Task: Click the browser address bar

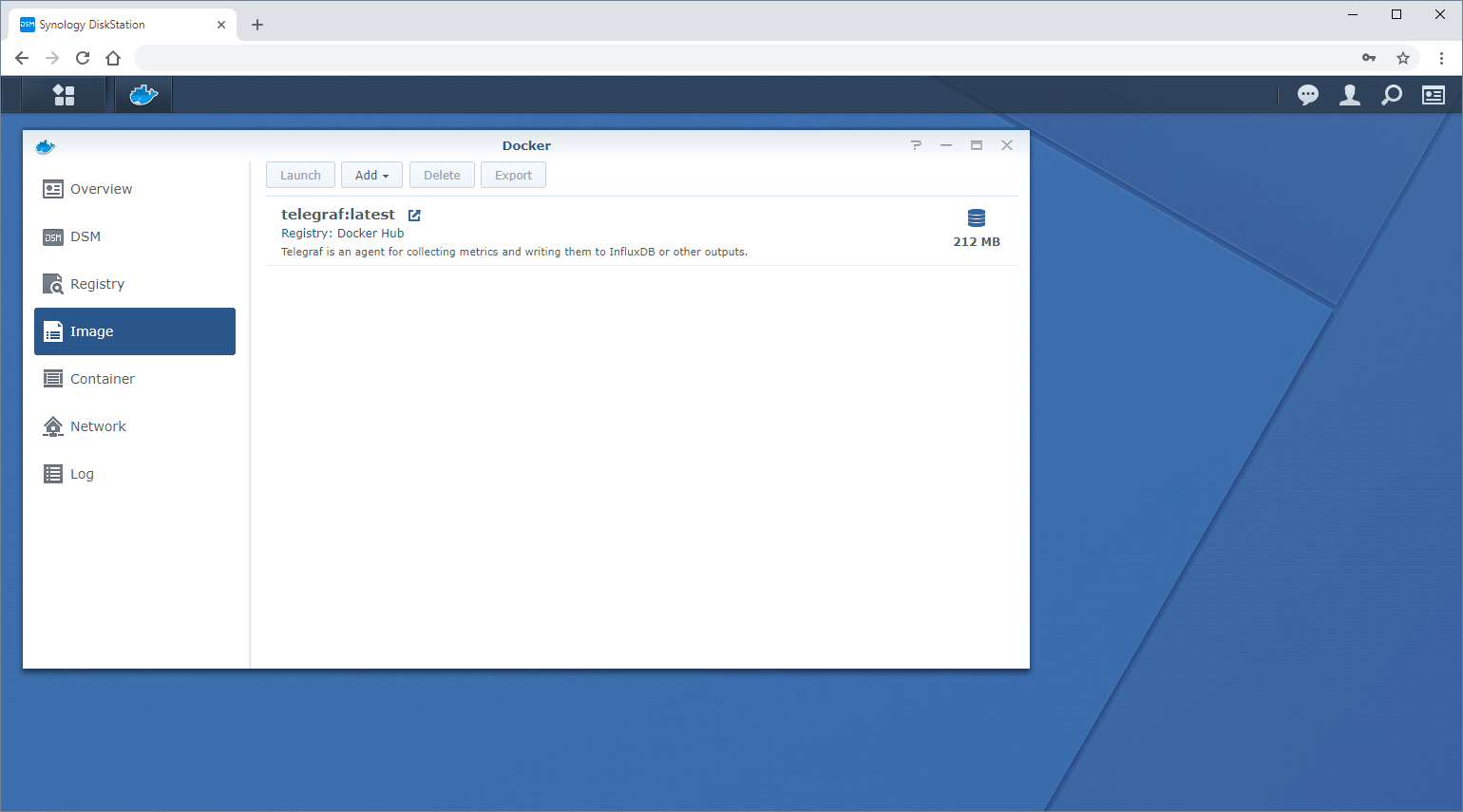Action: [x=746, y=58]
